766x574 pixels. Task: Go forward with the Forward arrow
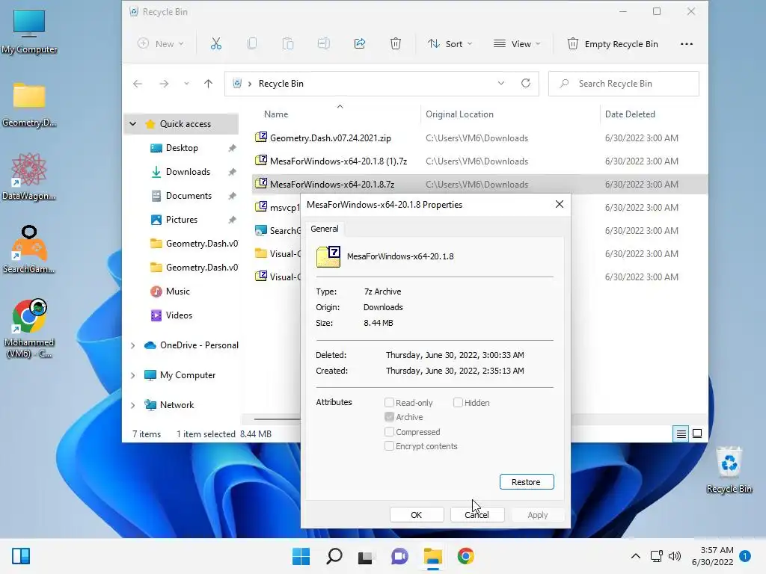[164, 84]
